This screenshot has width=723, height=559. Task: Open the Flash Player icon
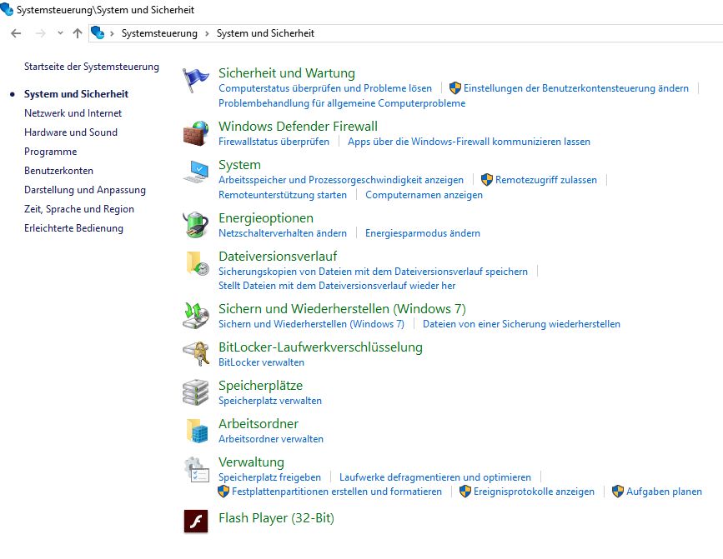coord(196,522)
